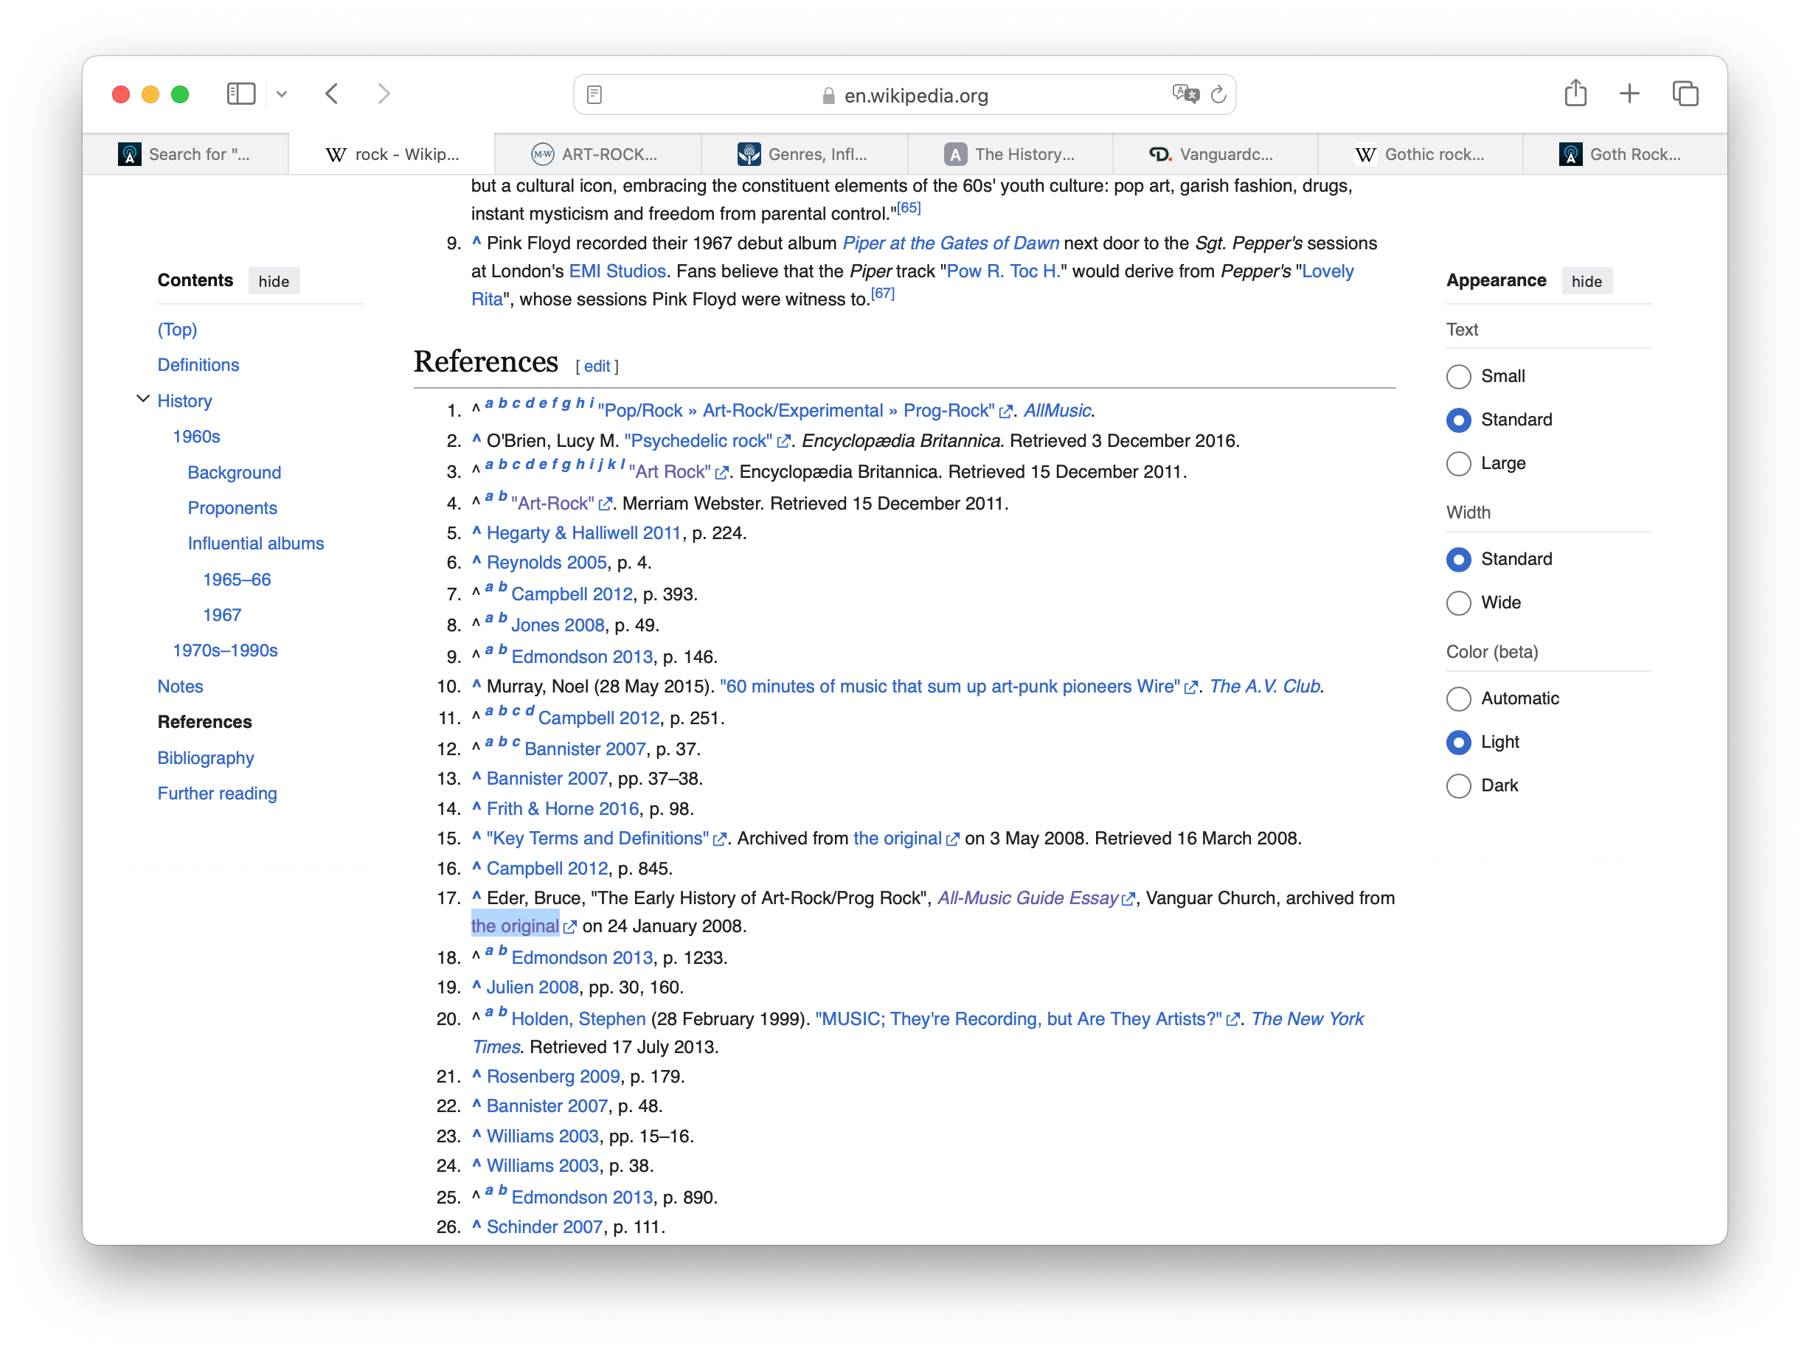Collapse the History contents section
The image size is (1810, 1354).
(x=142, y=399)
